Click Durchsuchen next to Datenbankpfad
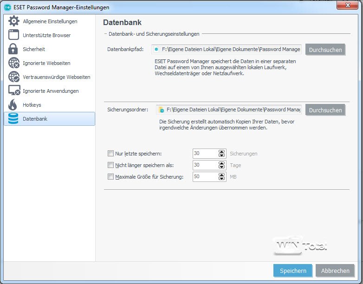This screenshot has width=363, height=284. [325, 50]
